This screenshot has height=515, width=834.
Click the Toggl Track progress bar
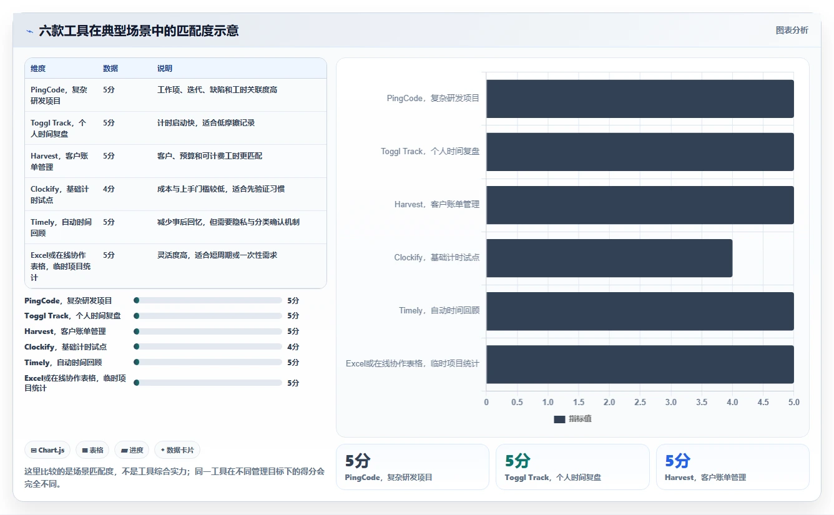[208, 316]
